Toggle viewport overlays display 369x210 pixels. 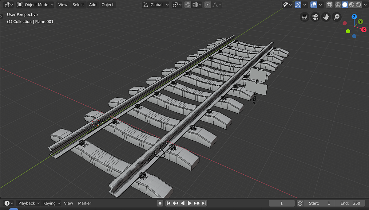314,5
